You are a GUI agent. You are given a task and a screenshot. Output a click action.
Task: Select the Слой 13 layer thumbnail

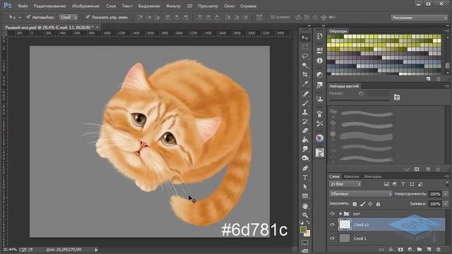point(345,224)
